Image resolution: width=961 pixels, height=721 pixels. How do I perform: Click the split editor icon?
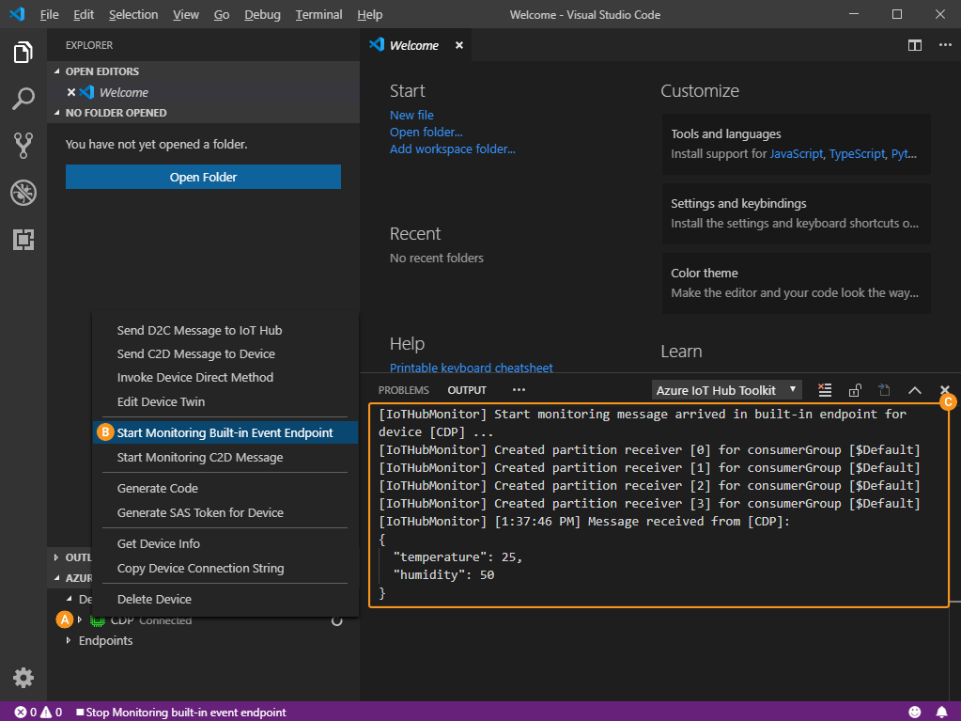click(914, 45)
